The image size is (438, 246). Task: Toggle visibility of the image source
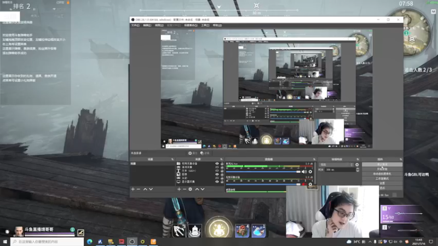pos(217,174)
